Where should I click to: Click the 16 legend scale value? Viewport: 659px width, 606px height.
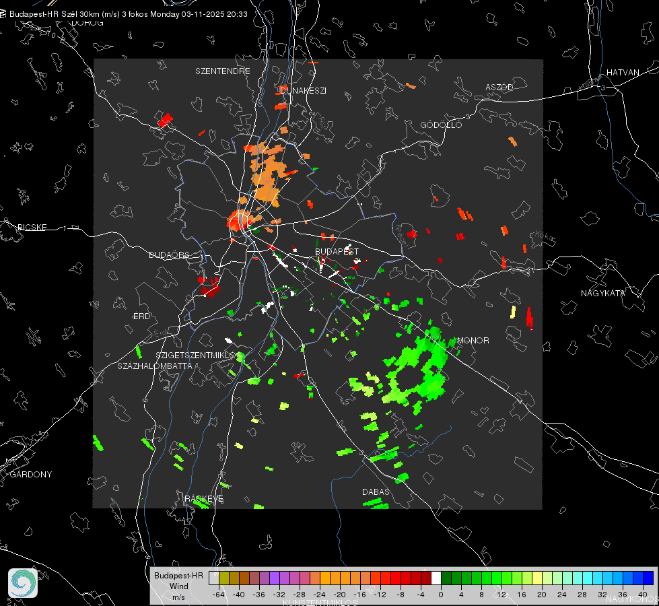[x=522, y=595]
